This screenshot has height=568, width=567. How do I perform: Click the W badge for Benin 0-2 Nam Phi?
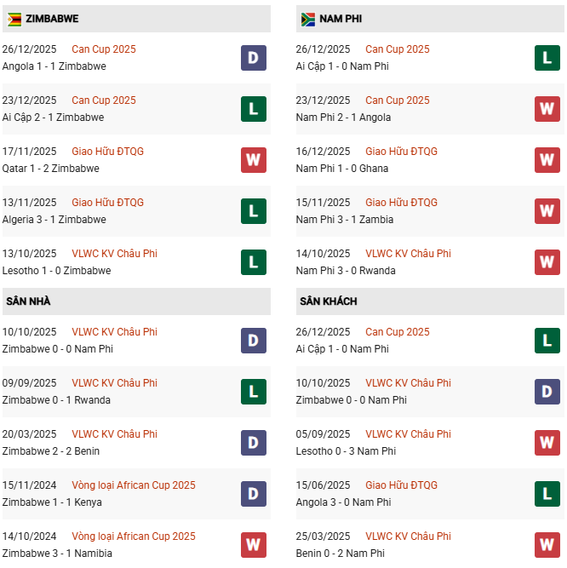click(547, 545)
